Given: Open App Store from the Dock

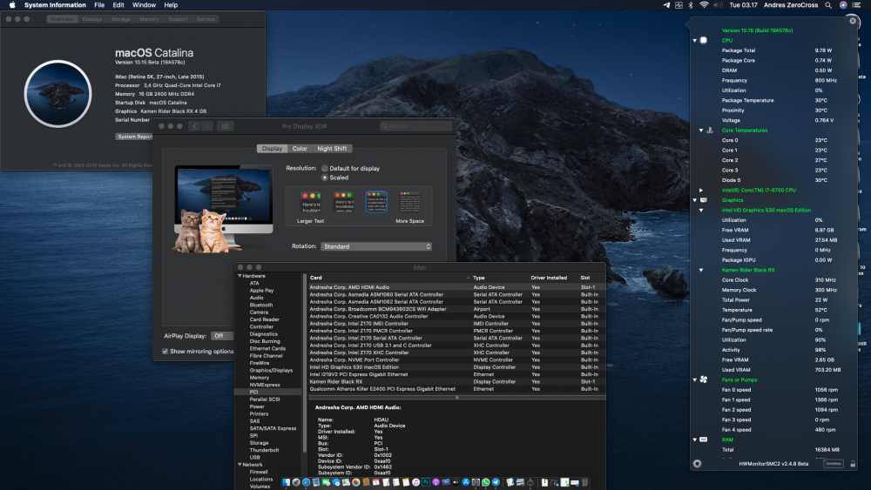Looking at the screenshot, I should (x=466, y=482).
